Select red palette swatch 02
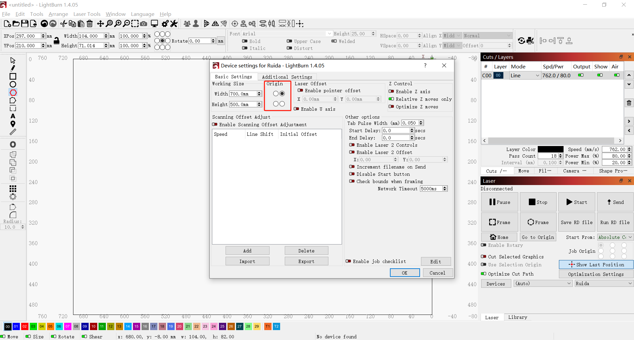The image size is (634, 340). tap(24, 326)
